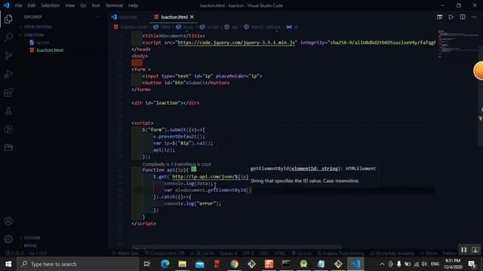Click Watch Sass in the status bar
Viewport: 483px width, 271px height.
(x=125, y=254)
